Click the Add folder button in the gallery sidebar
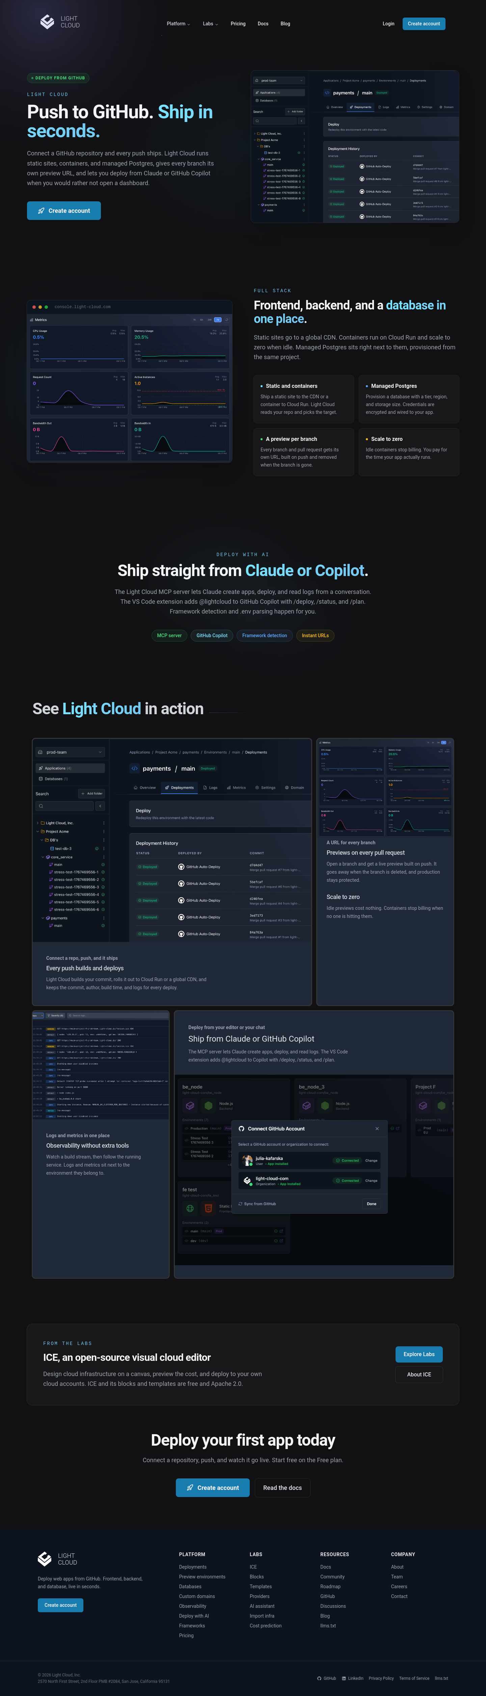The height and width of the screenshot is (1696, 486). pyautogui.click(x=91, y=793)
